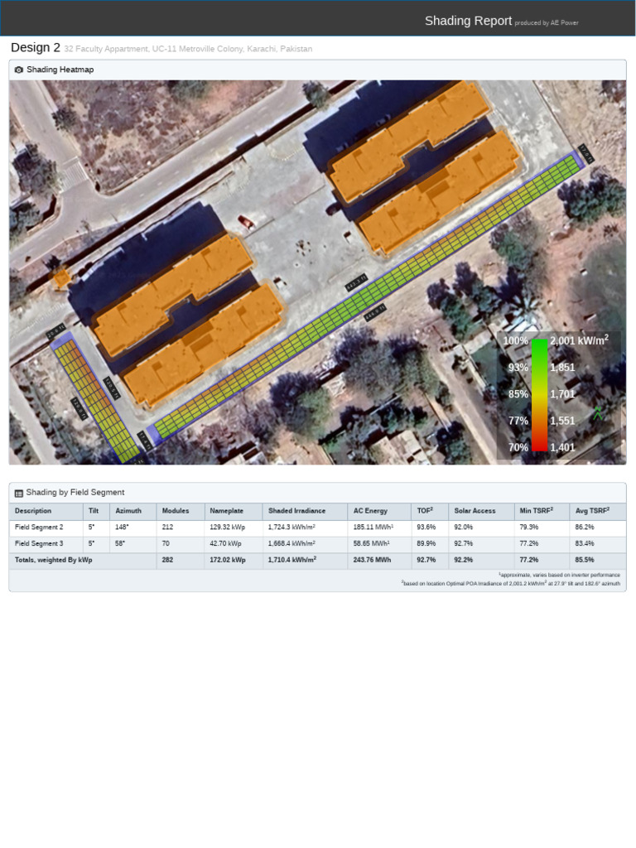Click the 129.32 kWp nameplate cell
This screenshot has height=848, width=636.
[x=228, y=528]
